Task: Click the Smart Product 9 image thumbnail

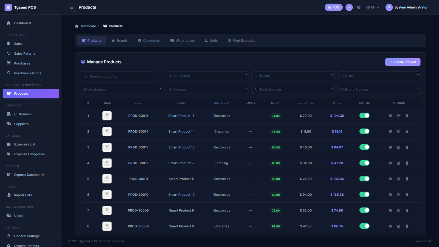Action: tap(107, 210)
